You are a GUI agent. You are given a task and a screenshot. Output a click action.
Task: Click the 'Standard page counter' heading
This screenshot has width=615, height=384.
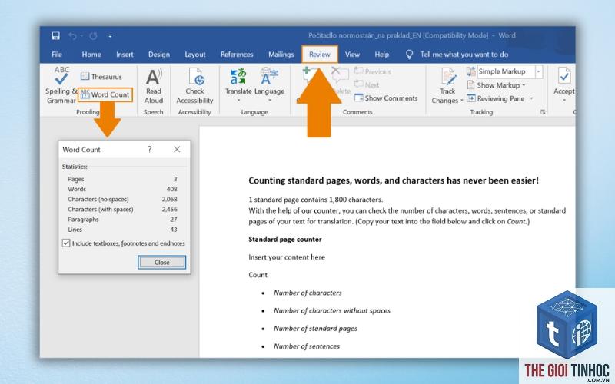coord(285,240)
